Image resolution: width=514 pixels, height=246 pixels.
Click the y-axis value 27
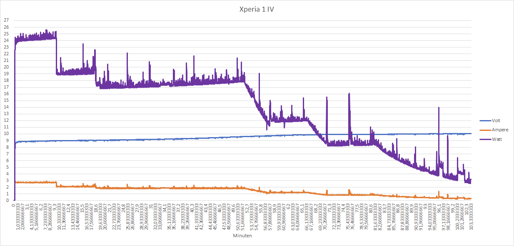6,20
